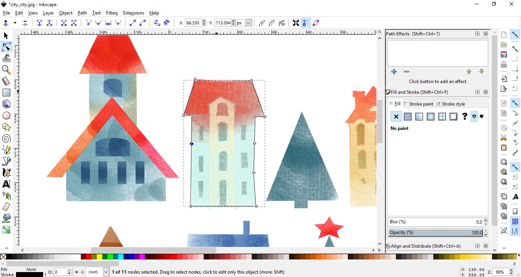The image size is (521, 277).
Task: Select the Measure ruler tool
Action: point(6,81)
